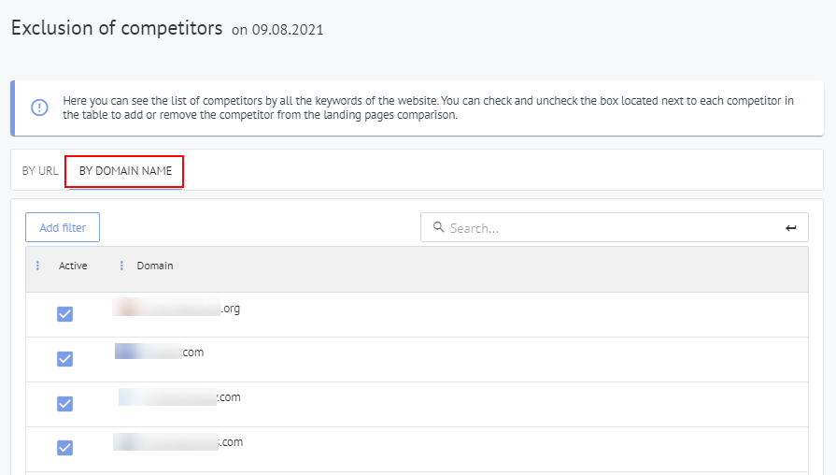Uncheck the Active box for the .org domain
Image resolution: width=836 pixels, height=475 pixels.
(64, 314)
